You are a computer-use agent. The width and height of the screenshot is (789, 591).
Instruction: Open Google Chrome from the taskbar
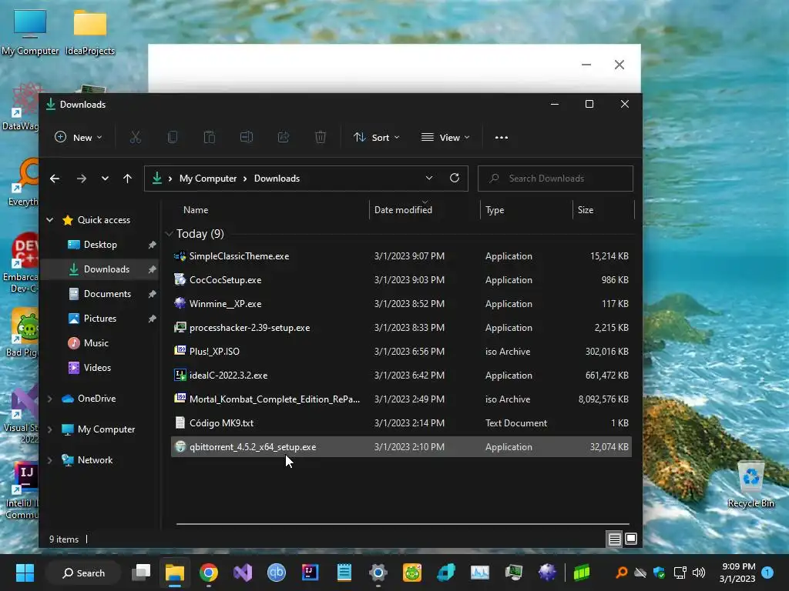point(209,573)
